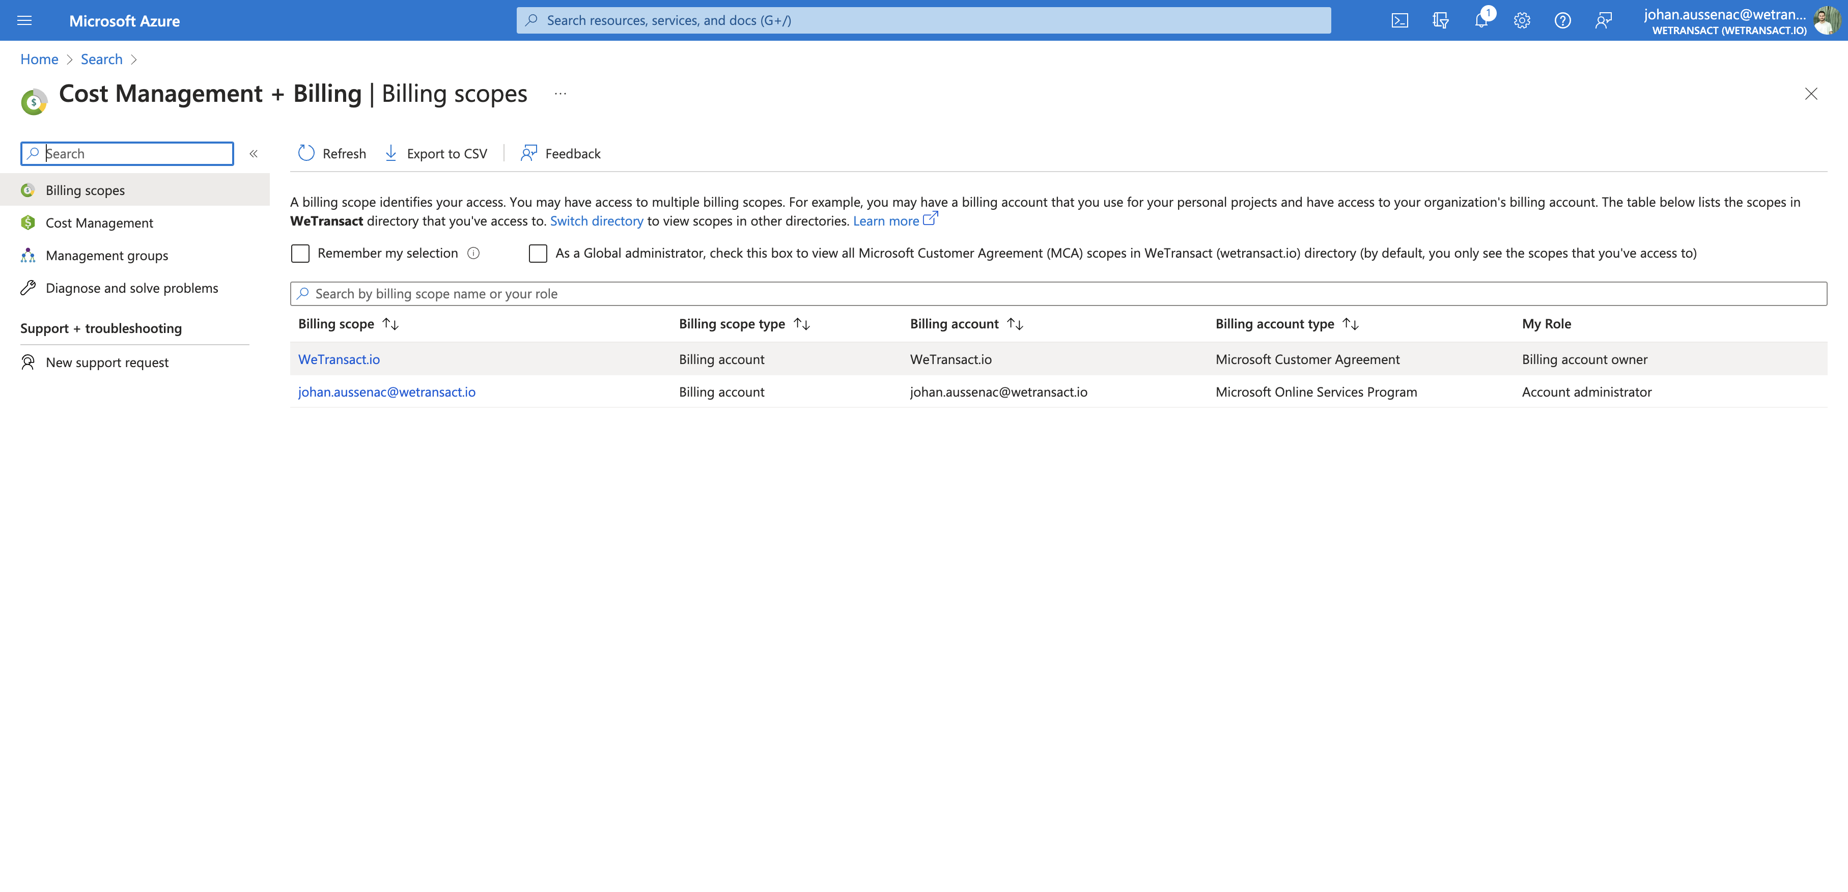Open the notifications bell
Viewport: 1848px width, 892px height.
(x=1481, y=20)
